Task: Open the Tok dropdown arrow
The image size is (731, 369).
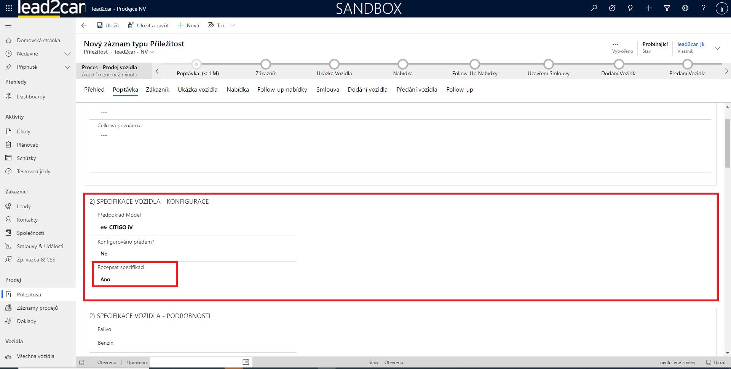Action: tap(233, 25)
